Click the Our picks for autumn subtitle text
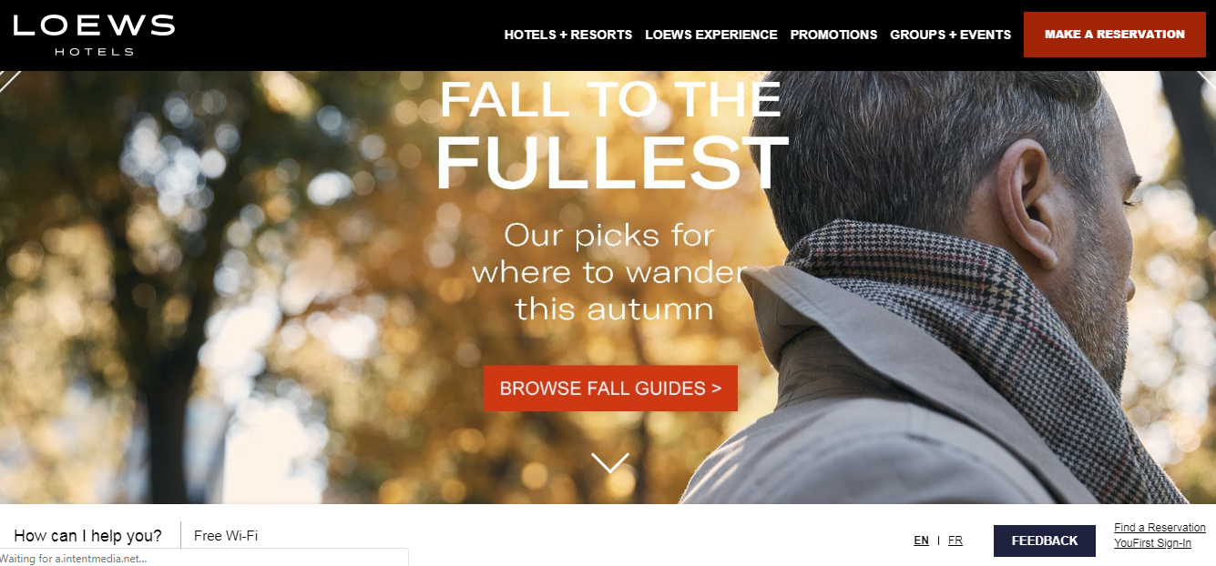This screenshot has height=566, width=1216. [610, 272]
